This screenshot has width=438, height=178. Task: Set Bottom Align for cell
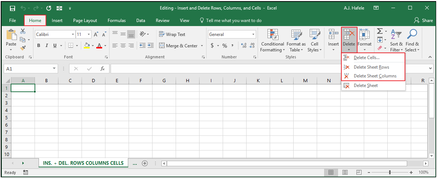pyautogui.click(x=131, y=34)
